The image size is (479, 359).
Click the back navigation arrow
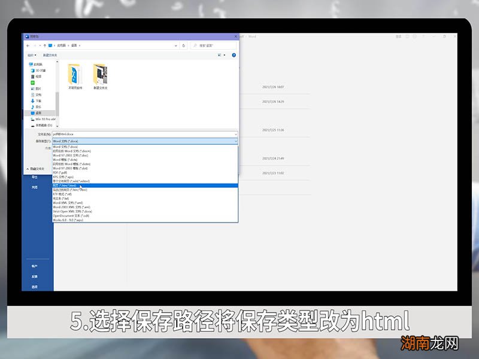point(29,45)
